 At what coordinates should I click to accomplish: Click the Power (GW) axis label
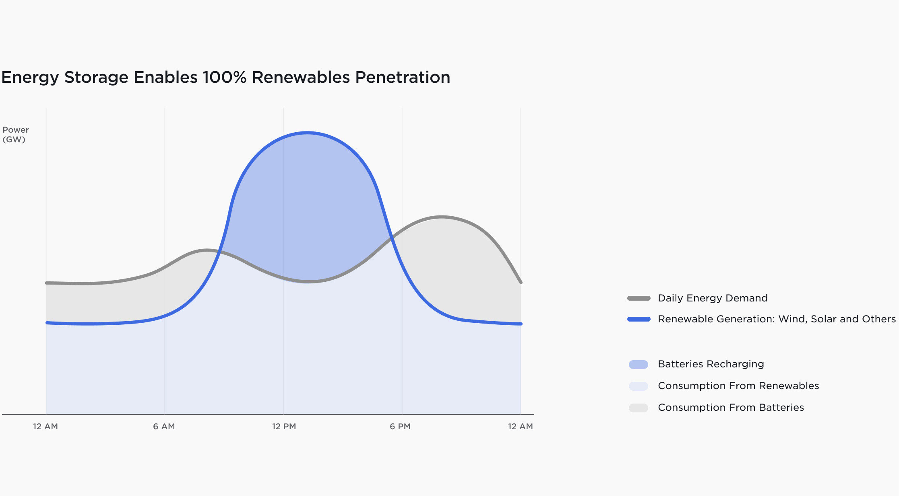pos(16,135)
